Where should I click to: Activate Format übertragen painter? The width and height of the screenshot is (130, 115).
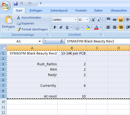[x=32, y=29]
